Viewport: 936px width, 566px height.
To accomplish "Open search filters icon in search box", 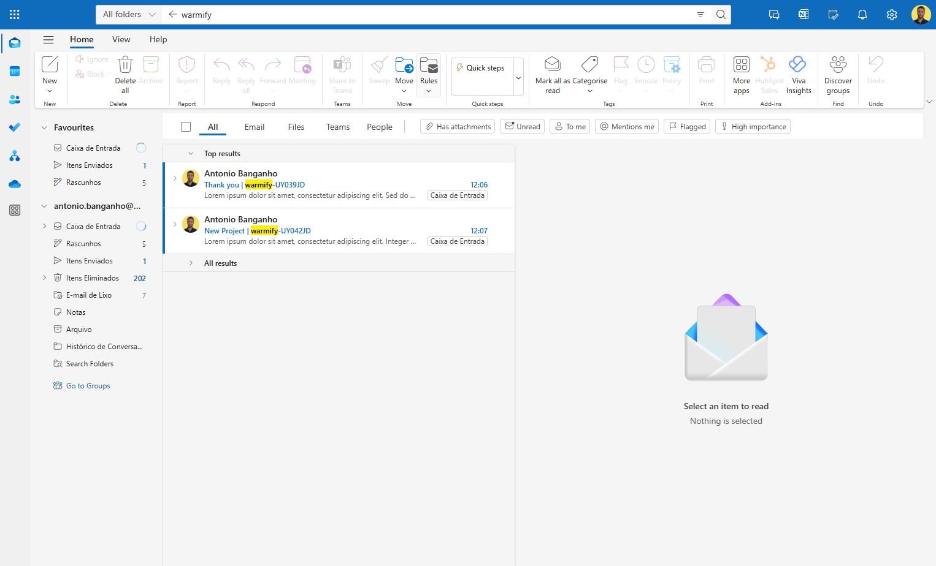I will coord(700,15).
